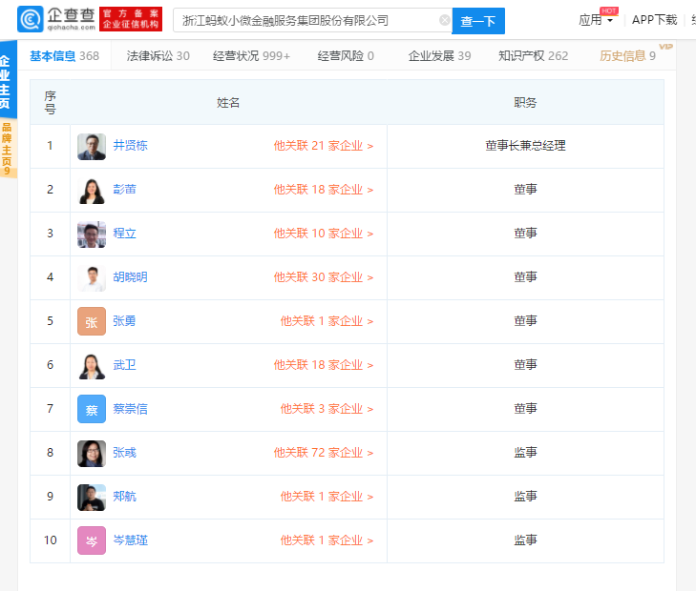Clear the search box with X icon

(x=445, y=20)
